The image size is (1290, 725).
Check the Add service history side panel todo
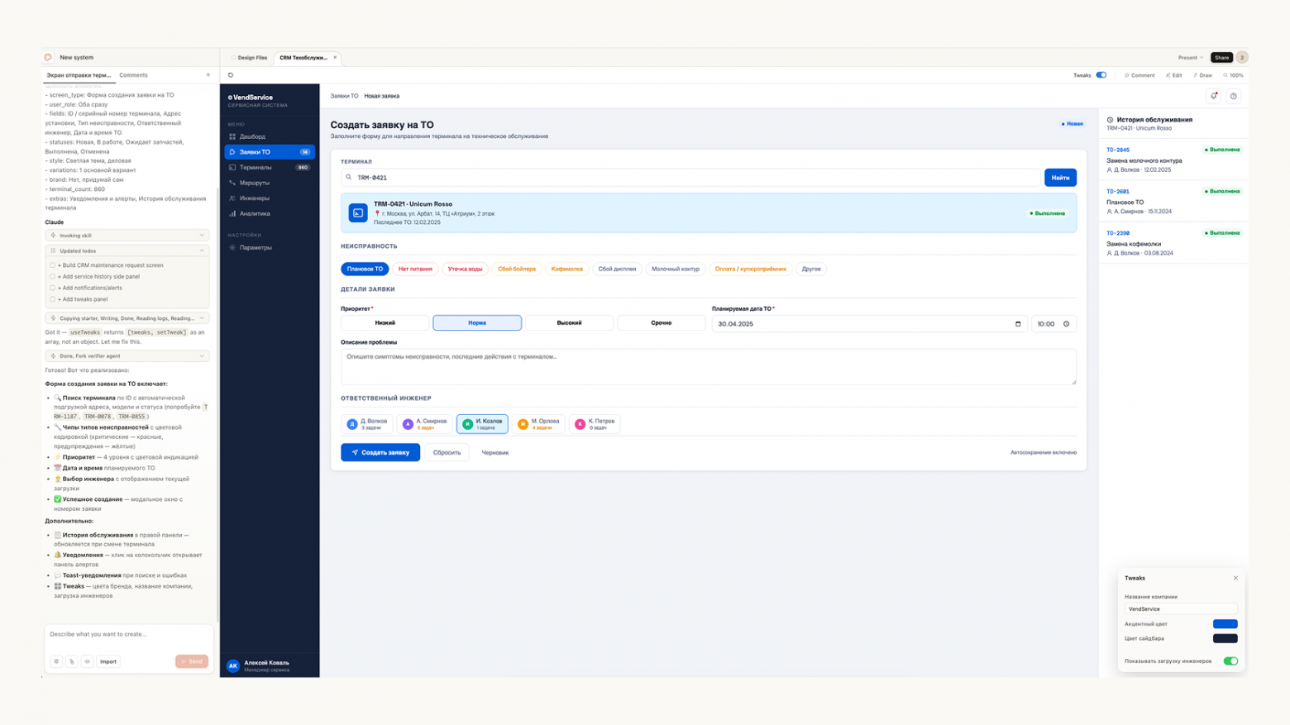click(x=53, y=277)
